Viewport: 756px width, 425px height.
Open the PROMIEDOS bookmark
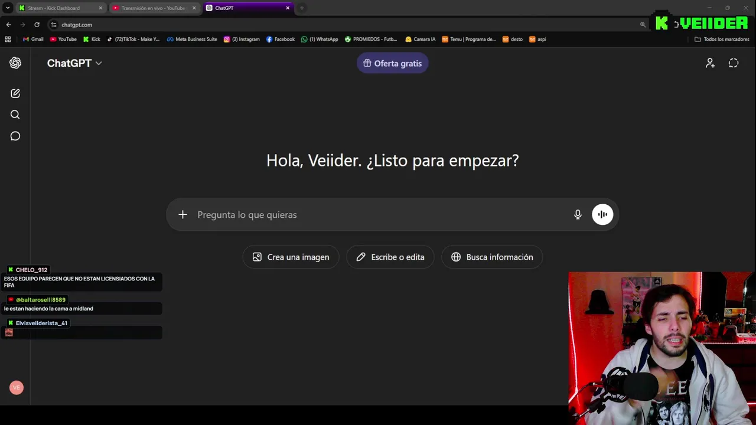(x=371, y=39)
